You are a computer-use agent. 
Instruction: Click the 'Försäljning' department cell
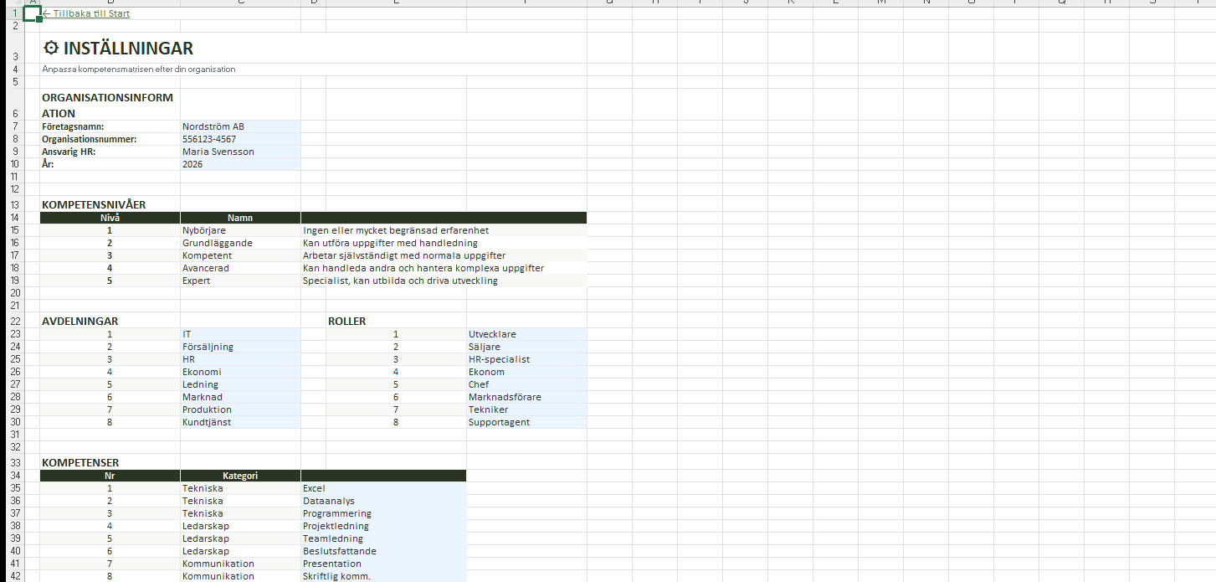pyautogui.click(x=239, y=347)
